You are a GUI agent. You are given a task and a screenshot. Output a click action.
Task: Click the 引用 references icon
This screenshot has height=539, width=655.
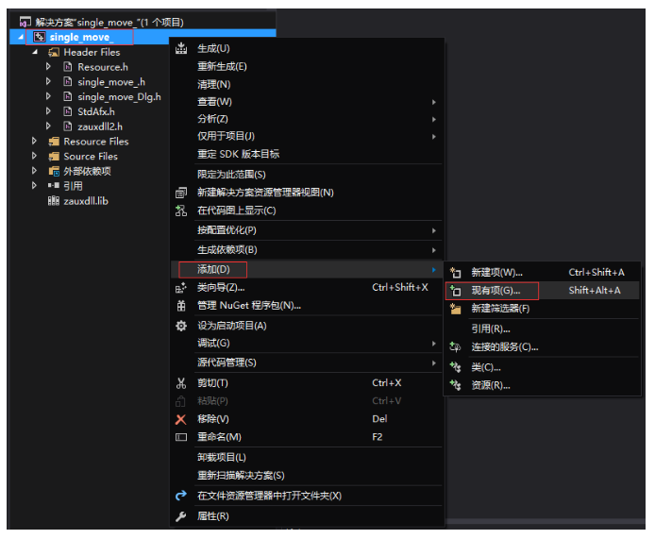(x=54, y=185)
